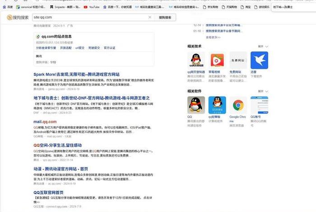The image size is (316, 212).
Task: Open the QQ penguin software icon
Action: (x=196, y=105)
